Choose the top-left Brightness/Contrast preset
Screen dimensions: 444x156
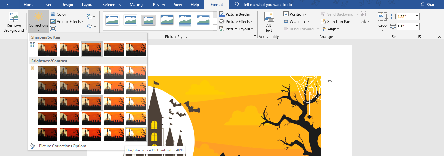[x=47, y=72]
